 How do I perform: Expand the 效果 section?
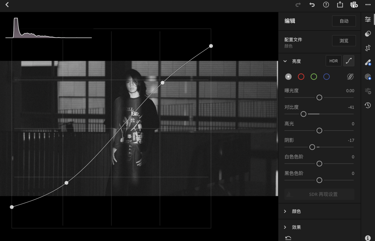pos(285,227)
